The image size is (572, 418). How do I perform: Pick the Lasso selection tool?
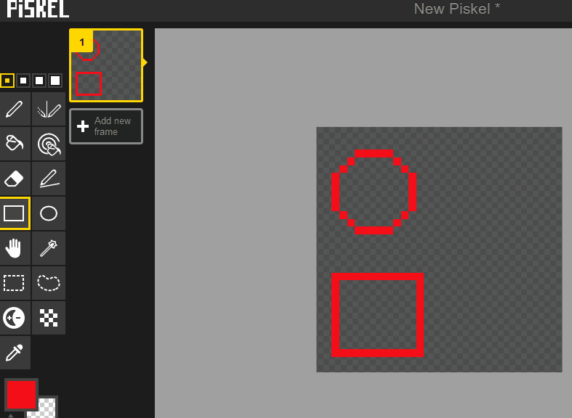pos(49,283)
